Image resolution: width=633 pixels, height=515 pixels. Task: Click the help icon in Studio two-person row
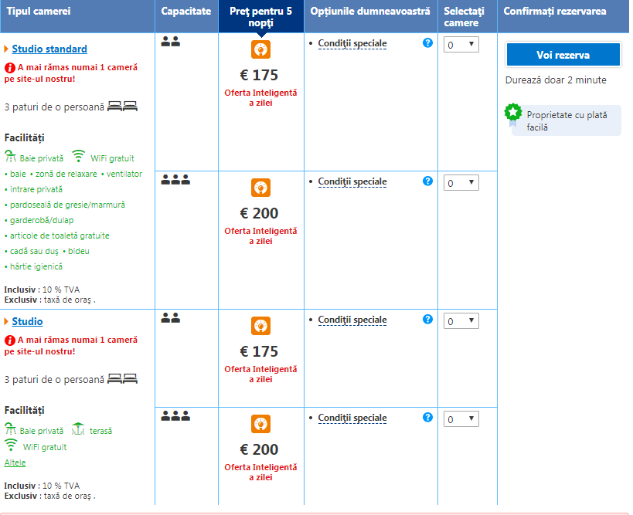427,320
